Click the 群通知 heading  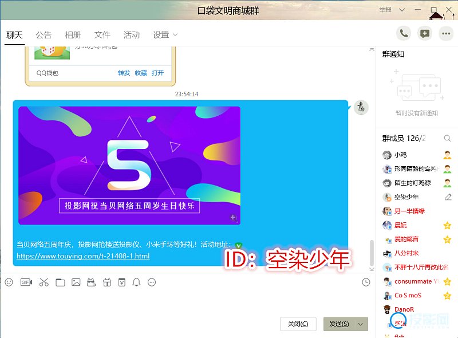[393, 54]
